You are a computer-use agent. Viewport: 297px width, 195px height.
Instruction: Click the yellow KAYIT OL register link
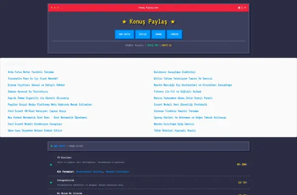click(167, 45)
